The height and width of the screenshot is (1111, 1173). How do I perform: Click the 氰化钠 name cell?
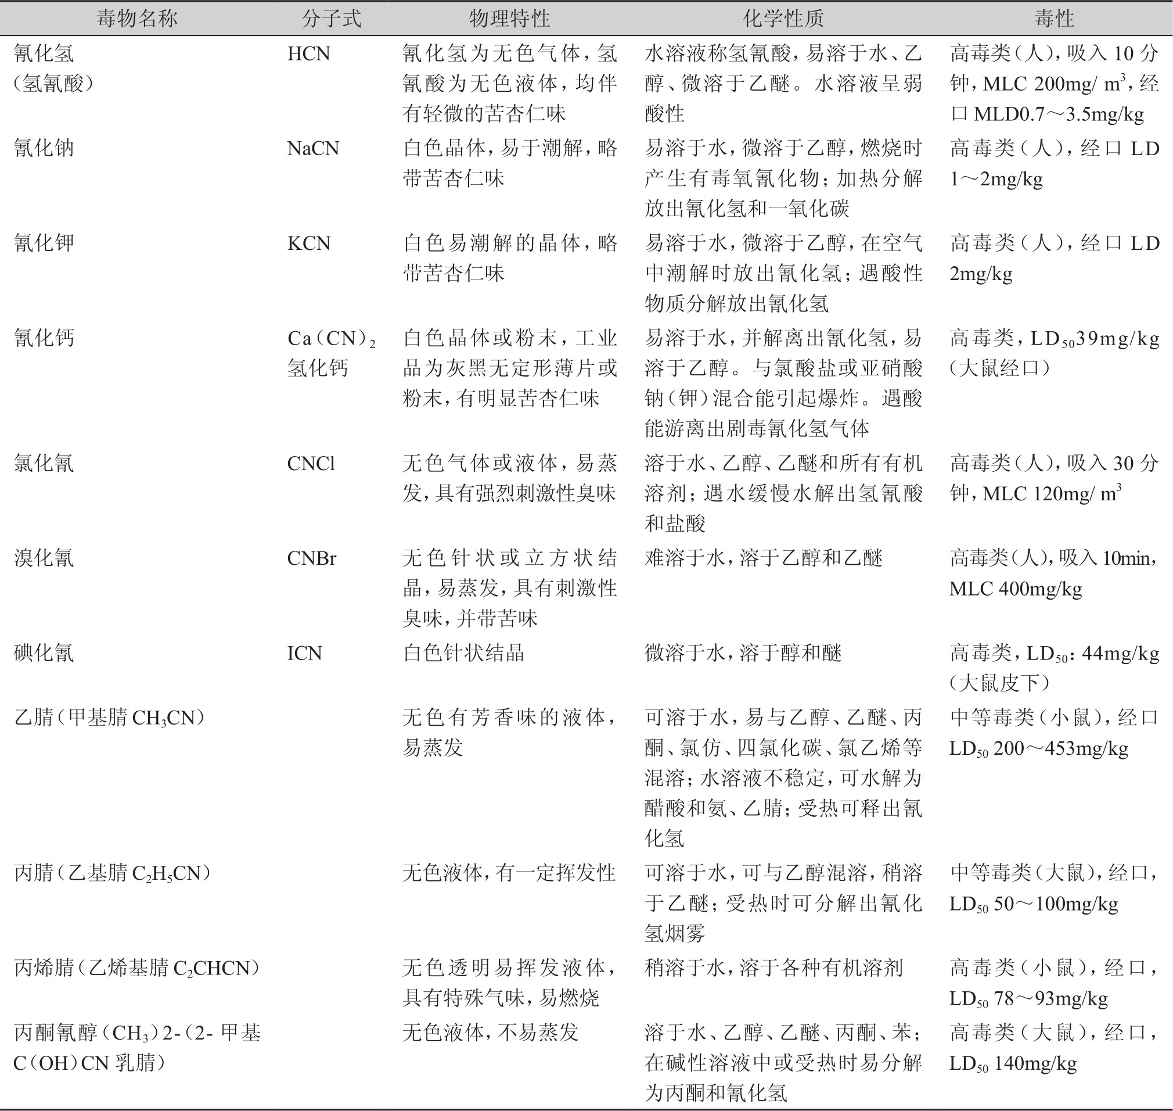(44, 148)
